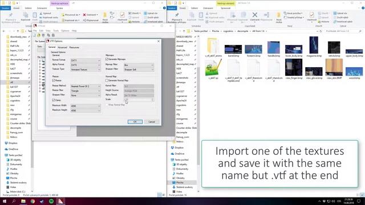
Task: Close the VTF Options dialog
Action: click(x=159, y=41)
